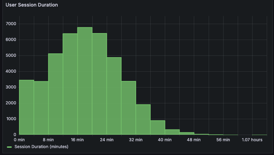Click the x-axis label 8 min

coord(48,140)
